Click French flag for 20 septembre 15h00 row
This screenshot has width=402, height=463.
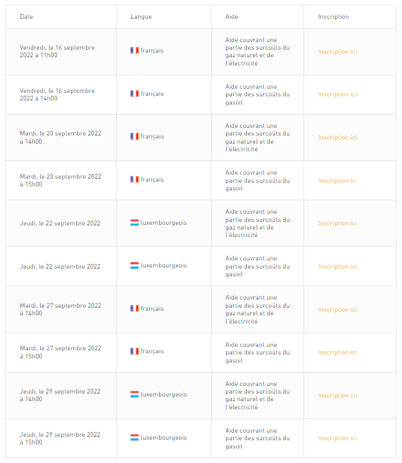pyautogui.click(x=135, y=179)
